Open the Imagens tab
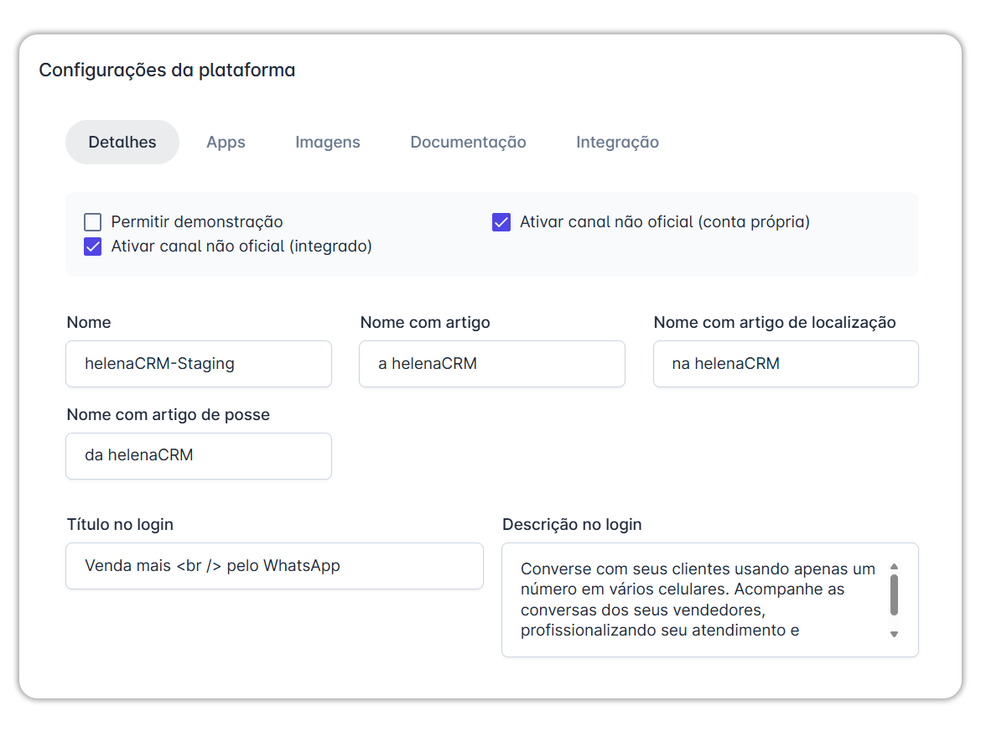The height and width of the screenshot is (732, 981). tap(327, 142)
